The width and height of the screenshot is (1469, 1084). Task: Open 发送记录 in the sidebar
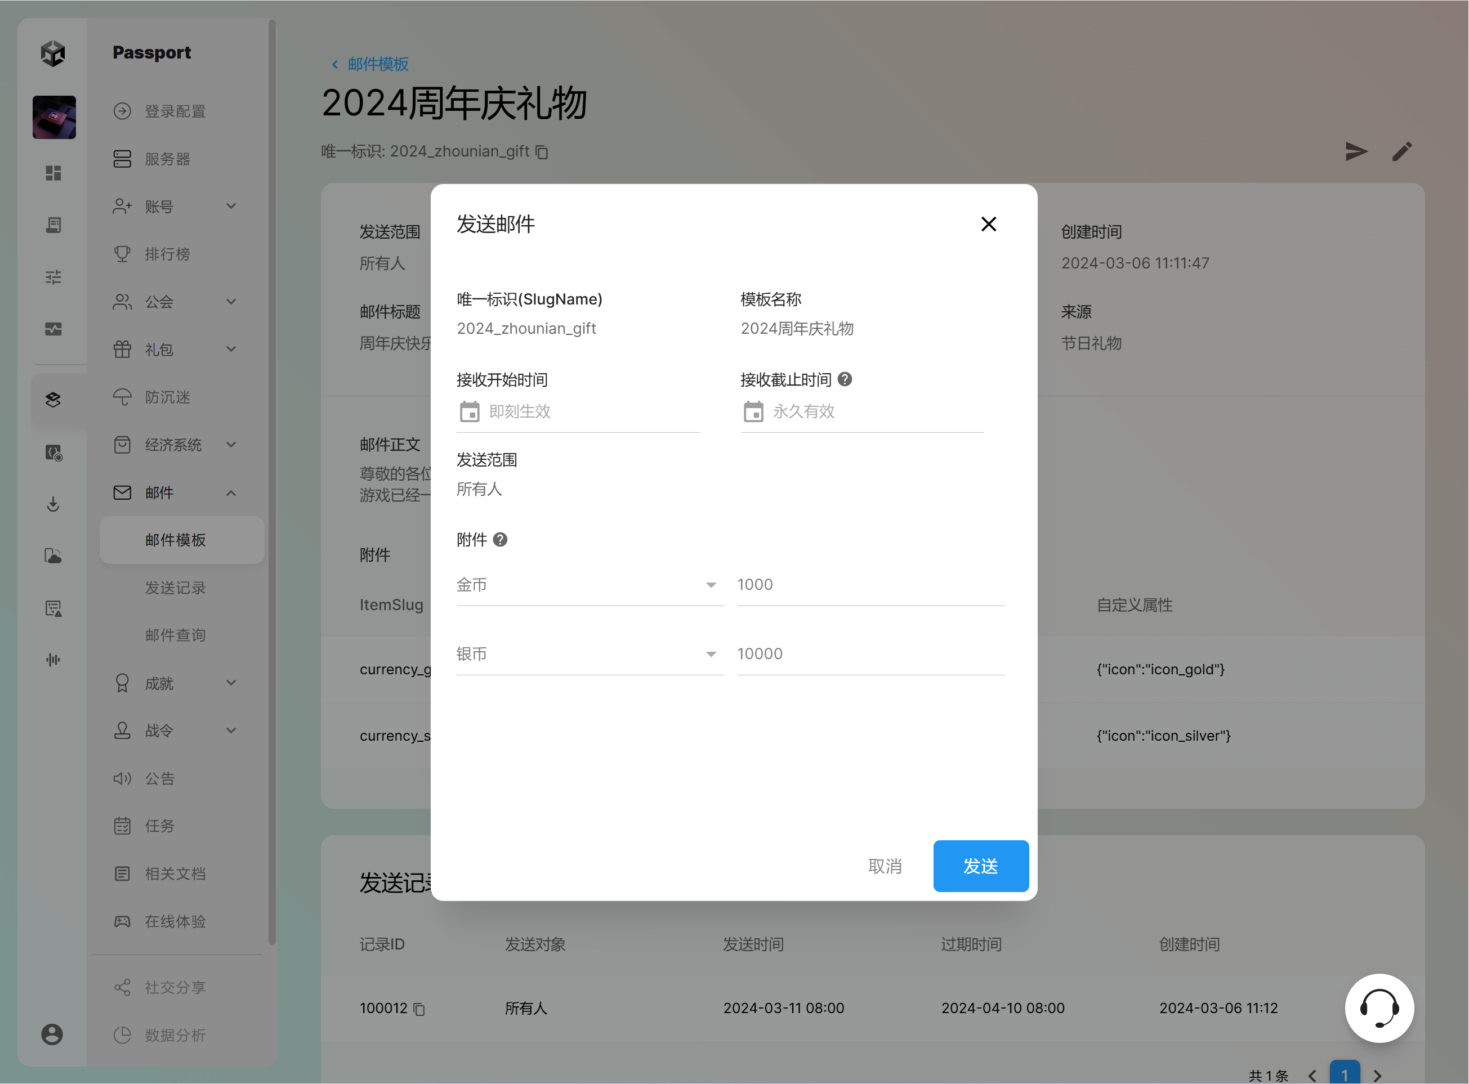coord(175,588)
